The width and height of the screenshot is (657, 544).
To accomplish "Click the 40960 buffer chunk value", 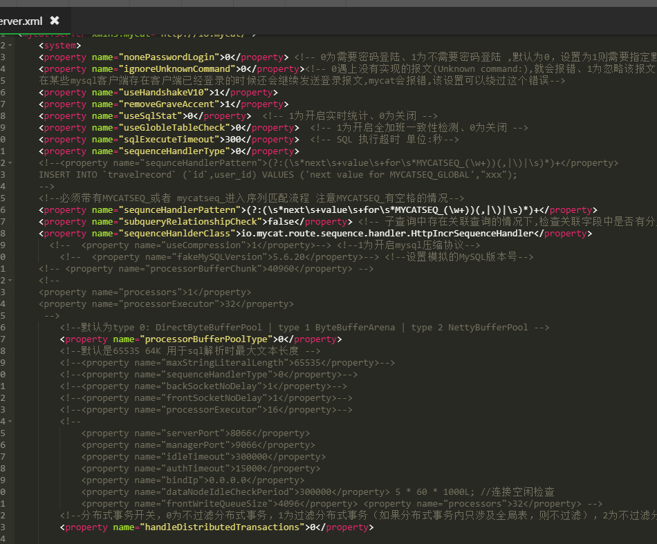I will coord(281,268).
